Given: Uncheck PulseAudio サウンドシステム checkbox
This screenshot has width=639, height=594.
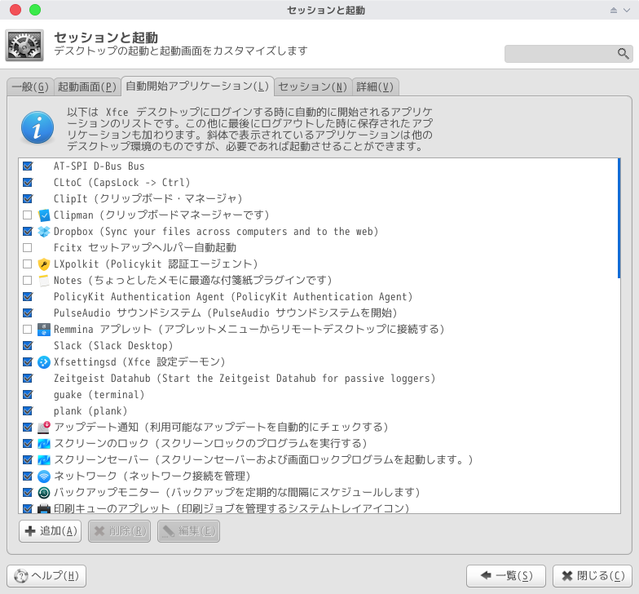Looking at the screenshot, I should 28,313.
